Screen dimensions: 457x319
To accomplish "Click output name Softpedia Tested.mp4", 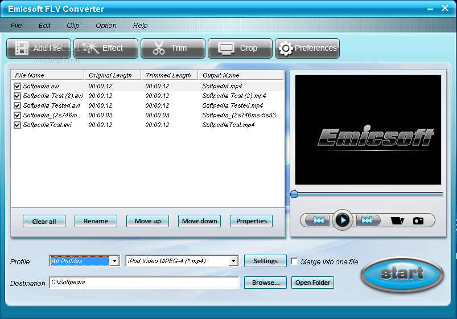I will (233, 105).
